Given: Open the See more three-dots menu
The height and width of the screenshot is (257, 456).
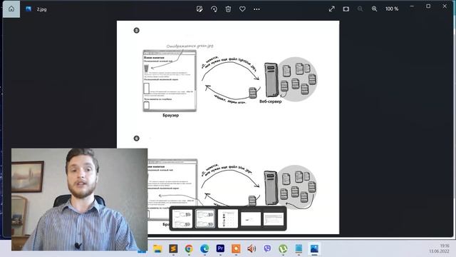Looking at the screenshot, I should click(256, 9).
